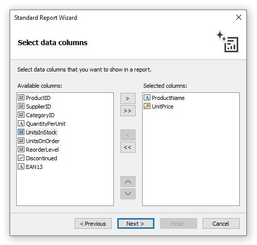Click the add all columns (>>) button
Viewport: 257px width, 245px height.
(128, 111)
